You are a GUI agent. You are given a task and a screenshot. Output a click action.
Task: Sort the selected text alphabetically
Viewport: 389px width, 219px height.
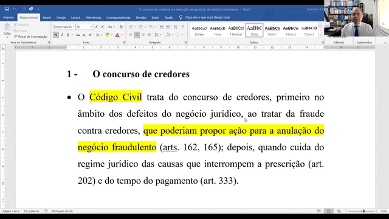coord(176,27)
